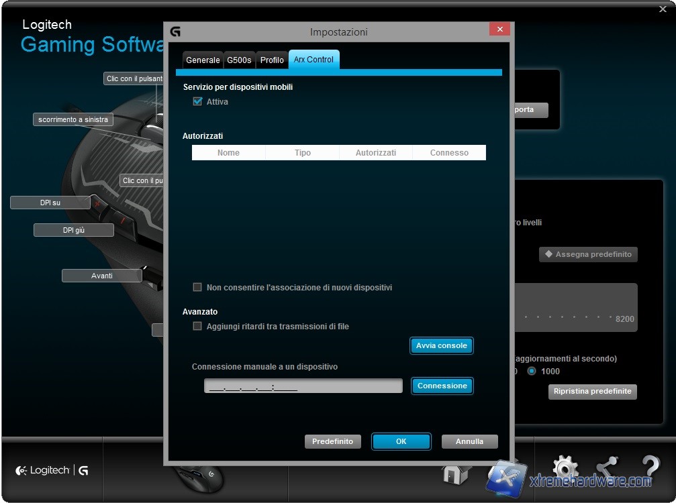Toggle the Attiva checkbox

(x=197, y=102)
